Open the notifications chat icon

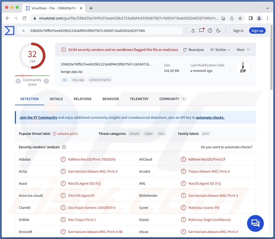point(202,31)
